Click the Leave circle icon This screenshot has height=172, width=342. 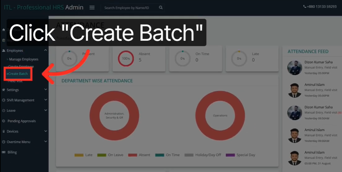4,111
